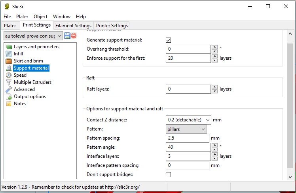Click the Pattern spacing field
Viewport: 296px width, 193px height.
point(188,138)
